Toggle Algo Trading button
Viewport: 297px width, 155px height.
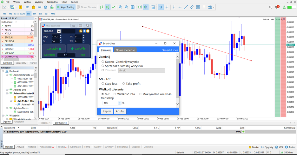point(66,7)
